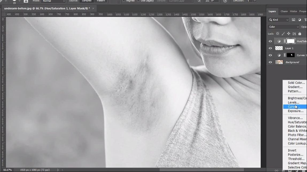The height and width of the screenshot is (172, 307).
Task: Click the lock image pixels brush icon
Action: (283, 34)
